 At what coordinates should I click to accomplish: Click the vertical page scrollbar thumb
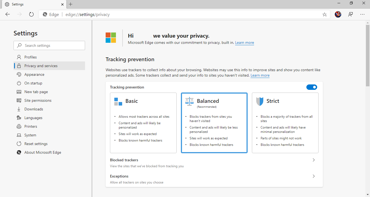pyautogui.click(x=368, y=55)
